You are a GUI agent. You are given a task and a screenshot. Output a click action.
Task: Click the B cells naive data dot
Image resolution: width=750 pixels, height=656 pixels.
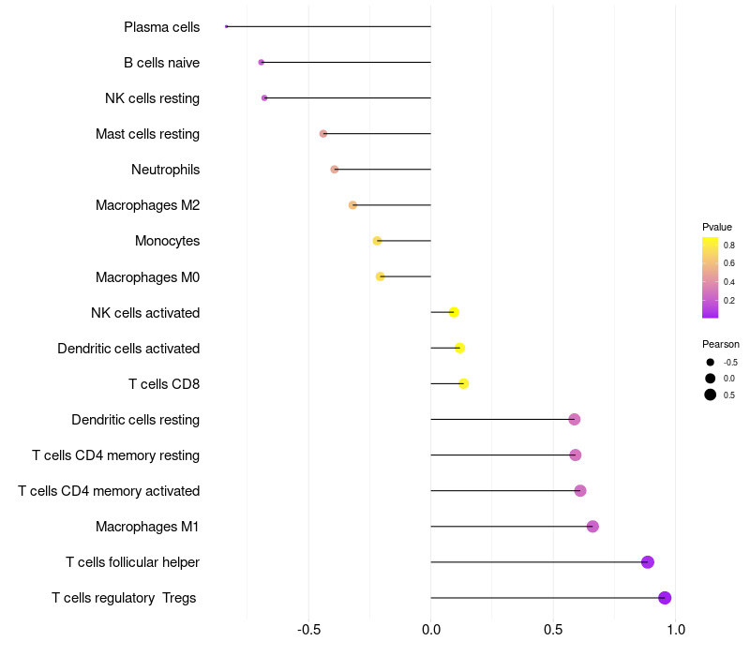pyautogui.click(x=262, y=62)
